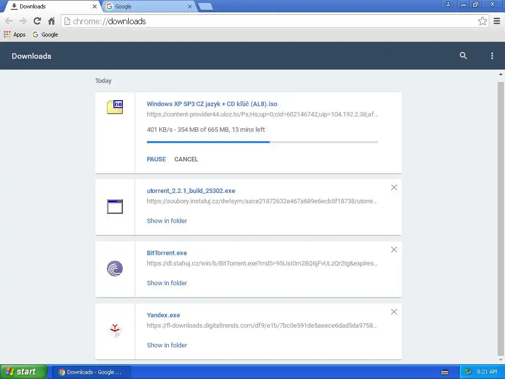Click the page scrollbar down arrow

pos(501,360)
